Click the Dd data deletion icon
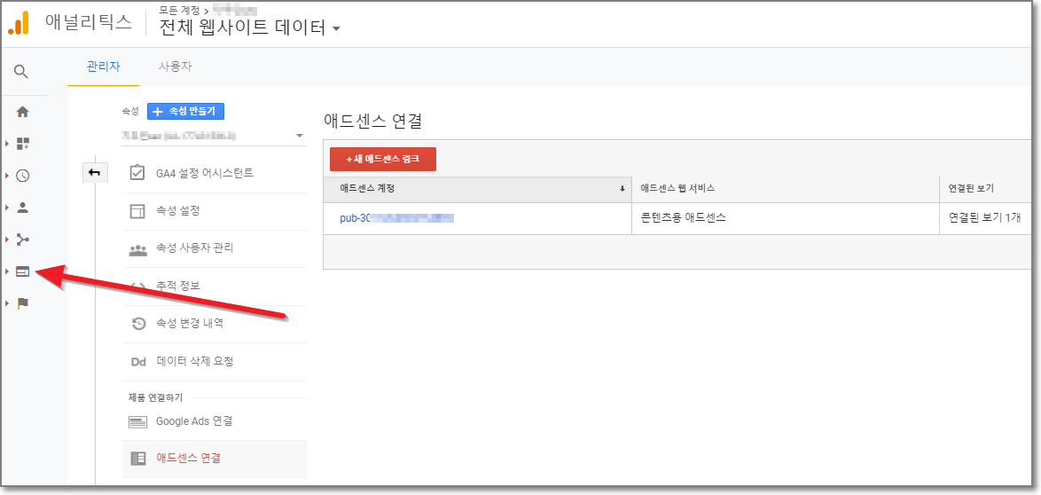The height and width of the screenshot is (495, 1041). (138, 361)
